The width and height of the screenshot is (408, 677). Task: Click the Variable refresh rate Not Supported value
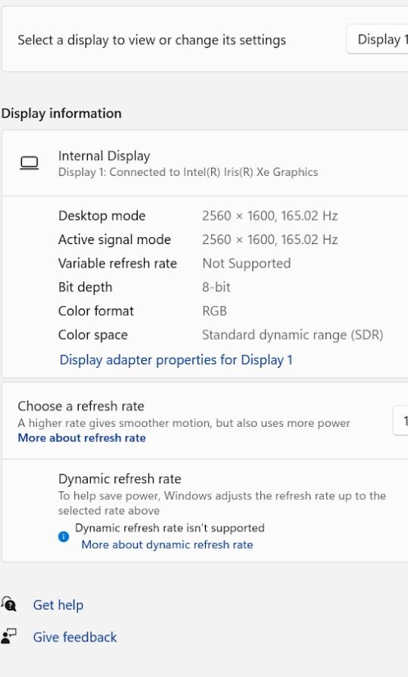[246, 263]
